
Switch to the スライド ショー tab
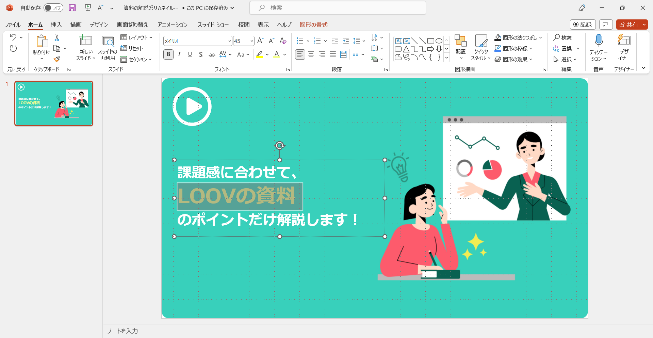213,25
